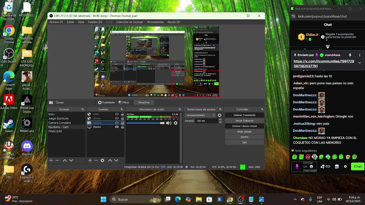Open Colección de Escenas menu
Viewport: 365px width, 205px height.
[x=129, y=22]
